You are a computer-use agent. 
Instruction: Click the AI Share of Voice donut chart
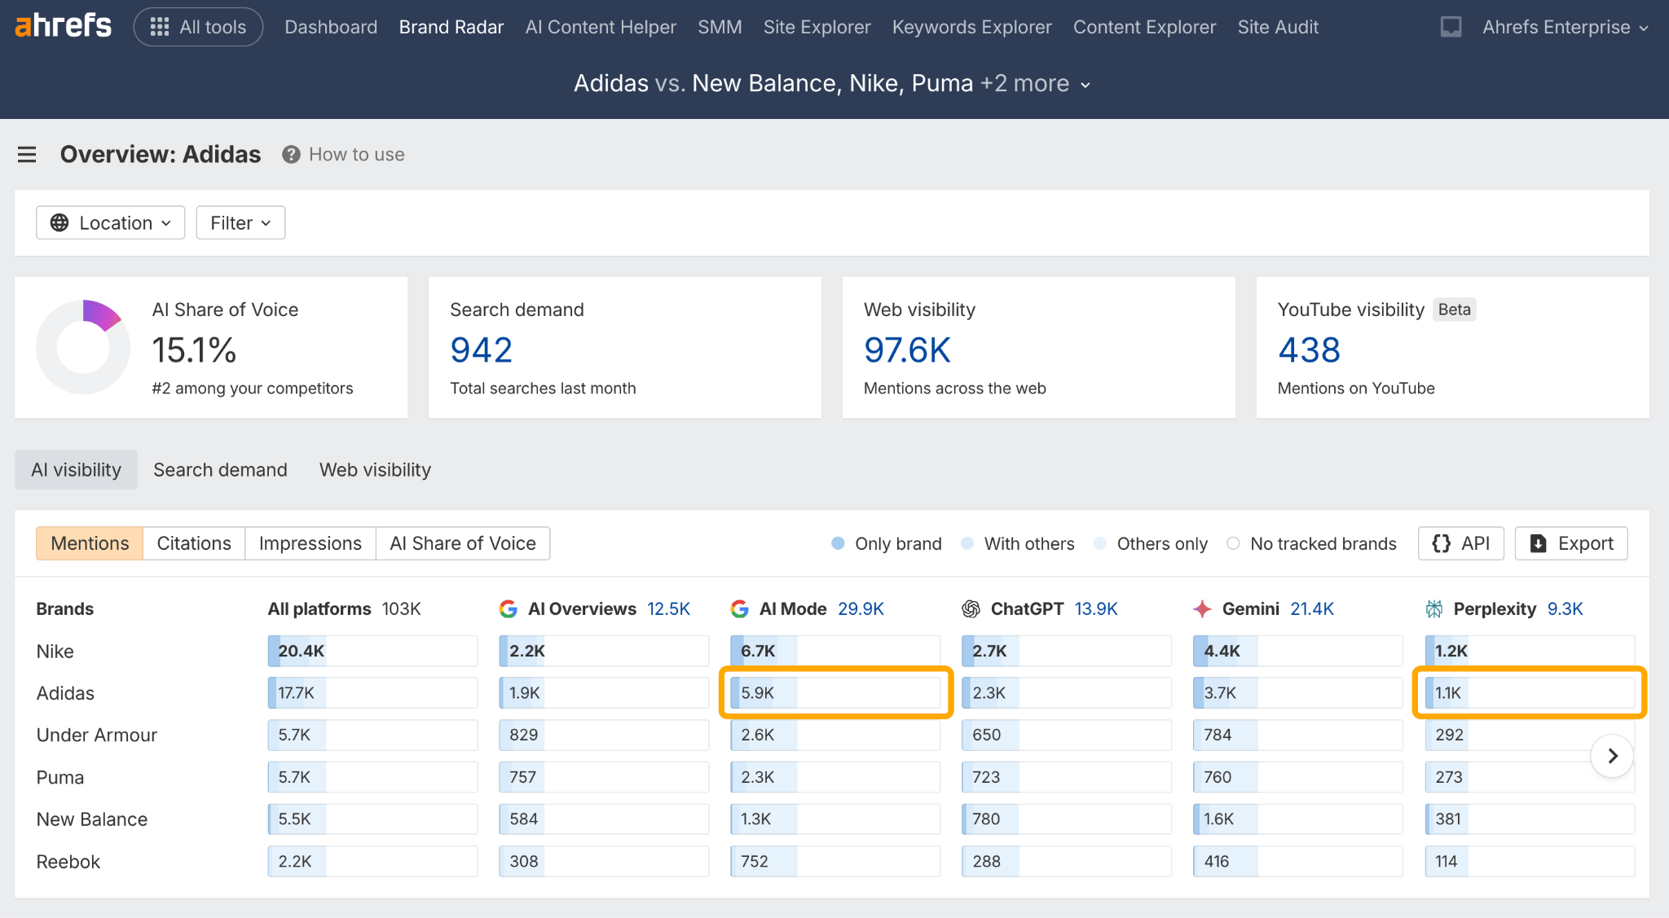(83, 347)
